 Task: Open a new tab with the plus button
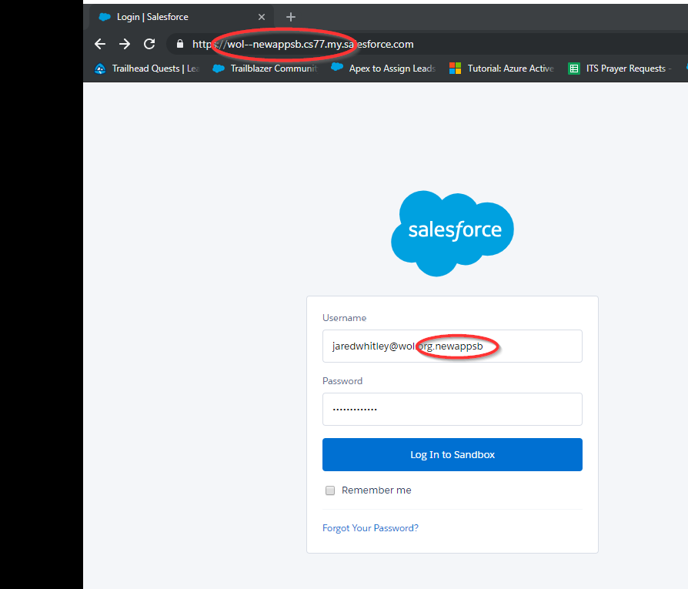(x=290, y=17)
